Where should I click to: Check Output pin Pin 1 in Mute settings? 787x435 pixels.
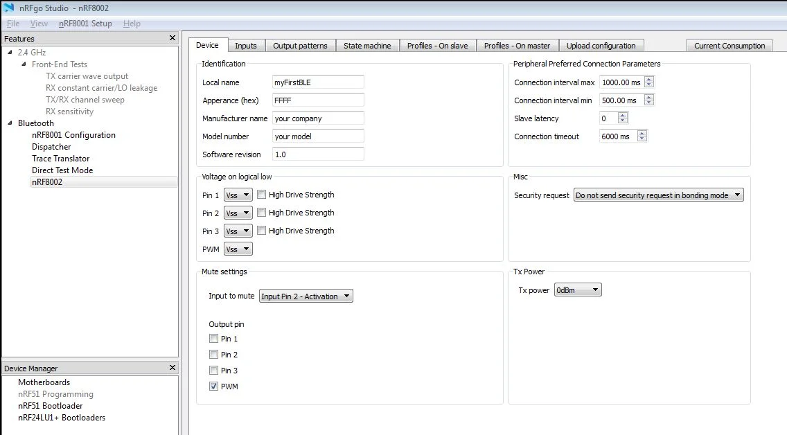coord(214,339)
